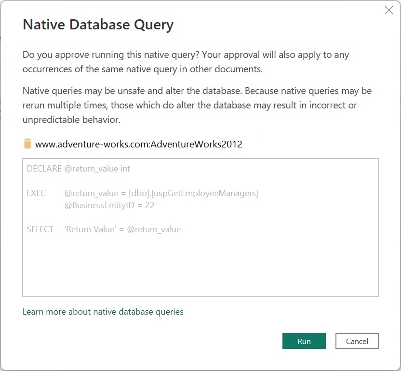Click the query preview box border

coord(200,158)
